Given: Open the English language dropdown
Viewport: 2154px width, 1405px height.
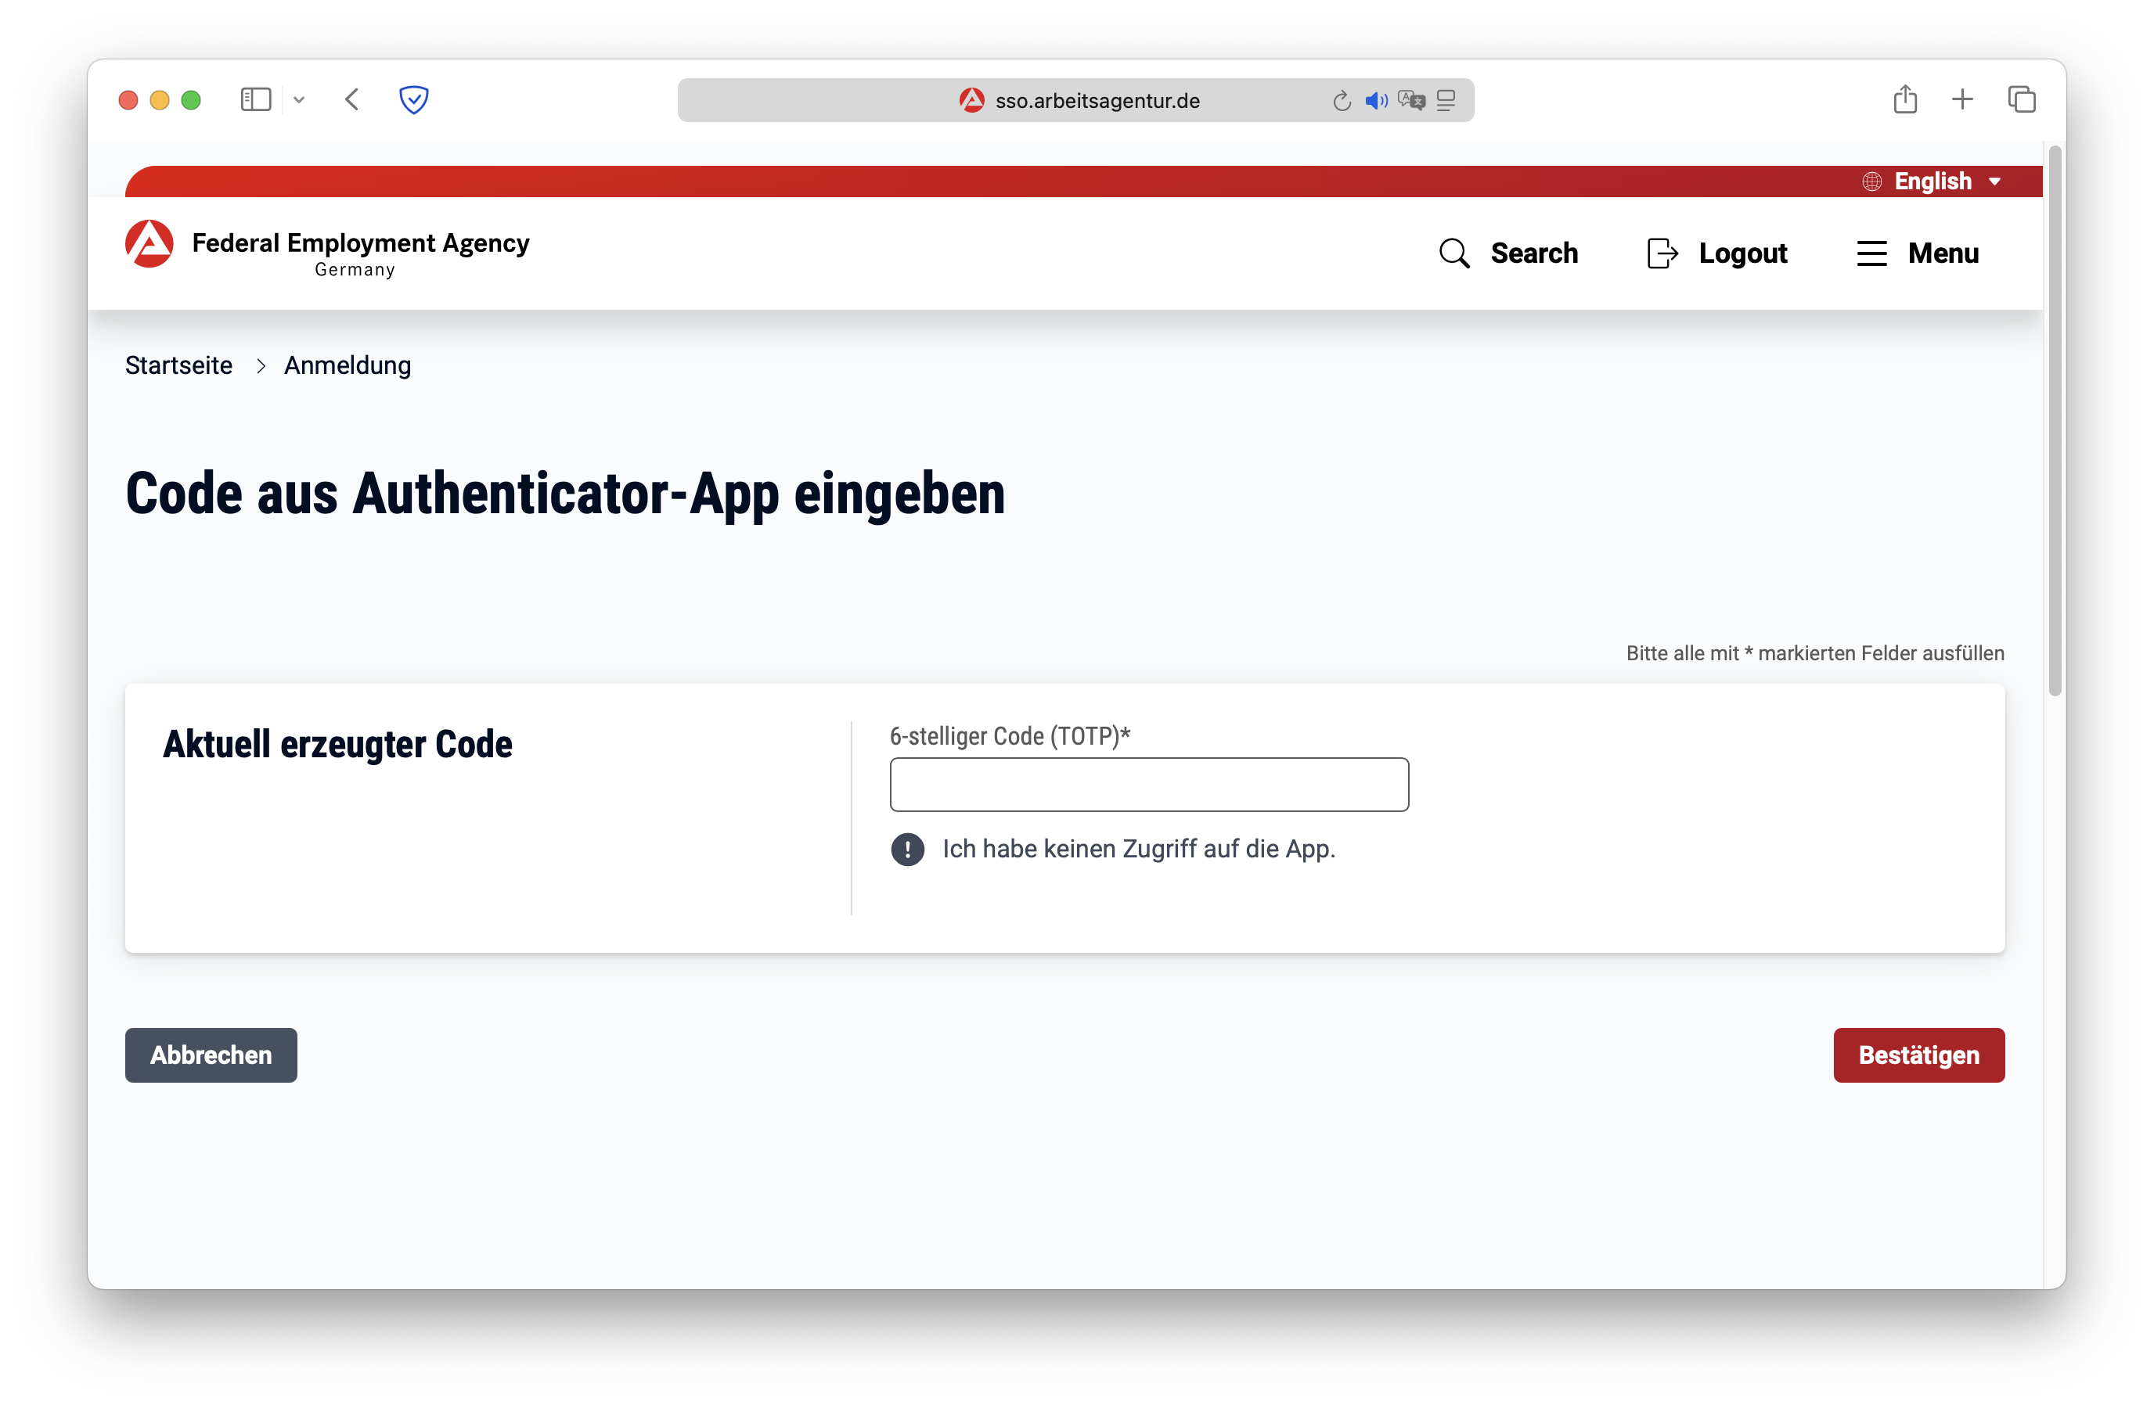Looking at the screenshot, I should coord(1932,181).
